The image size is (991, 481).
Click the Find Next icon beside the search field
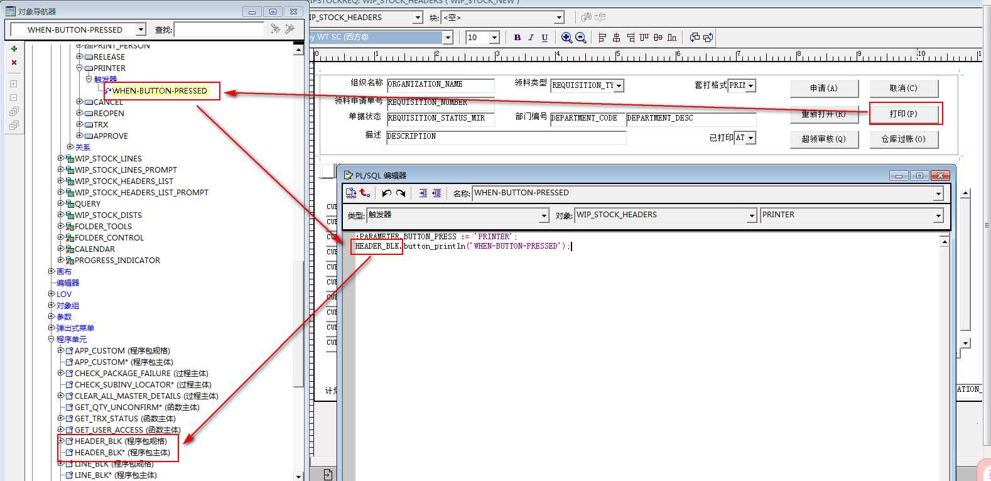275,29
